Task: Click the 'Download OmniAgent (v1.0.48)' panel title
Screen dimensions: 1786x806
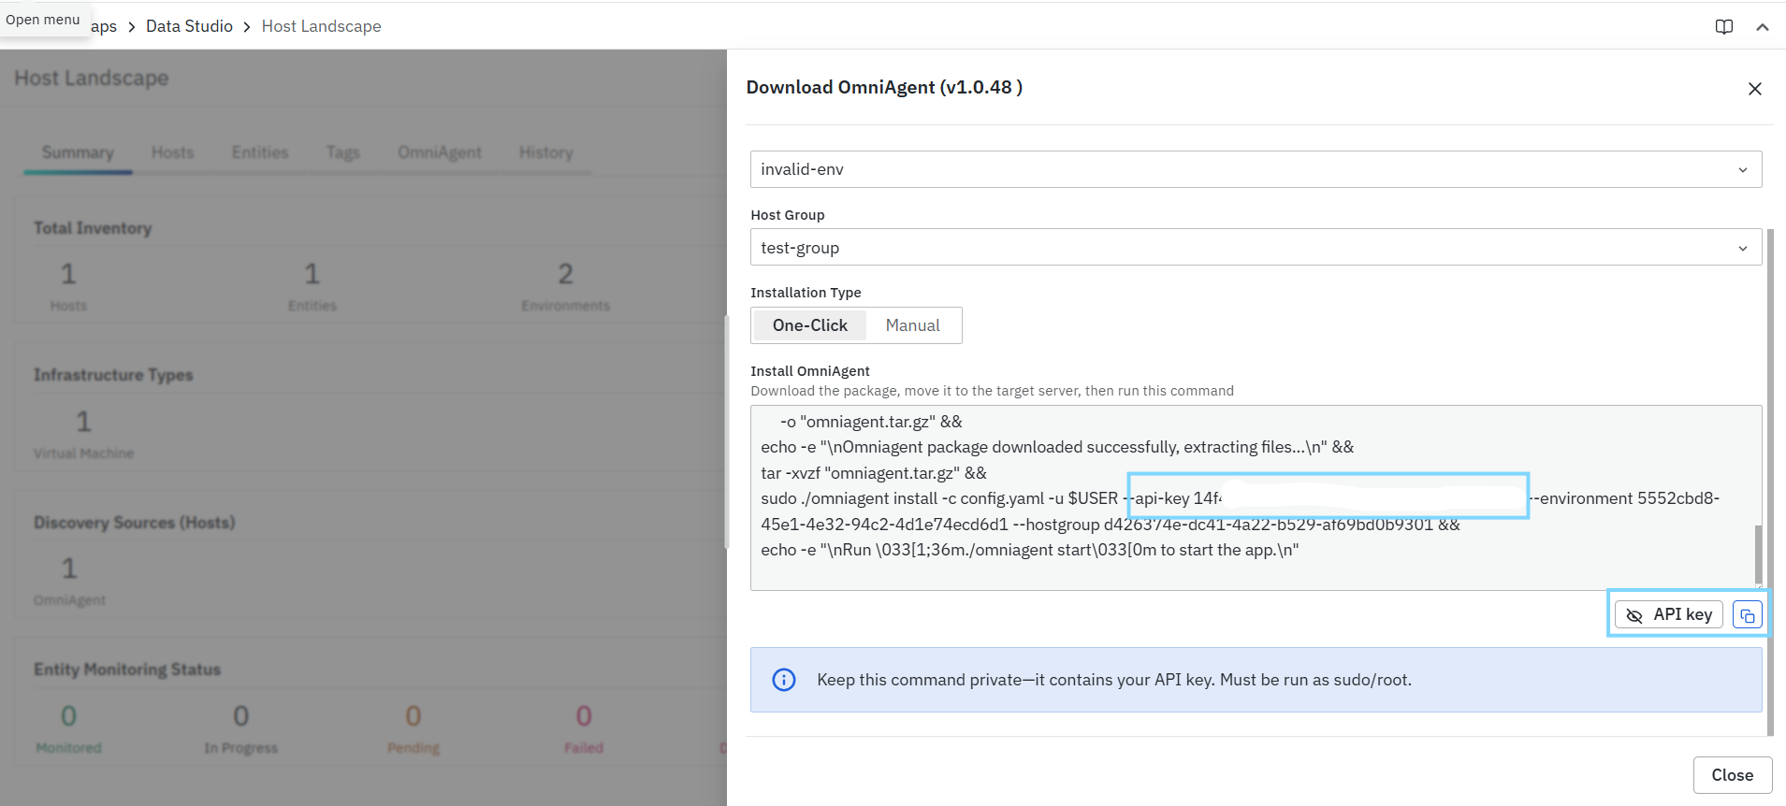Action: (884, 87)
